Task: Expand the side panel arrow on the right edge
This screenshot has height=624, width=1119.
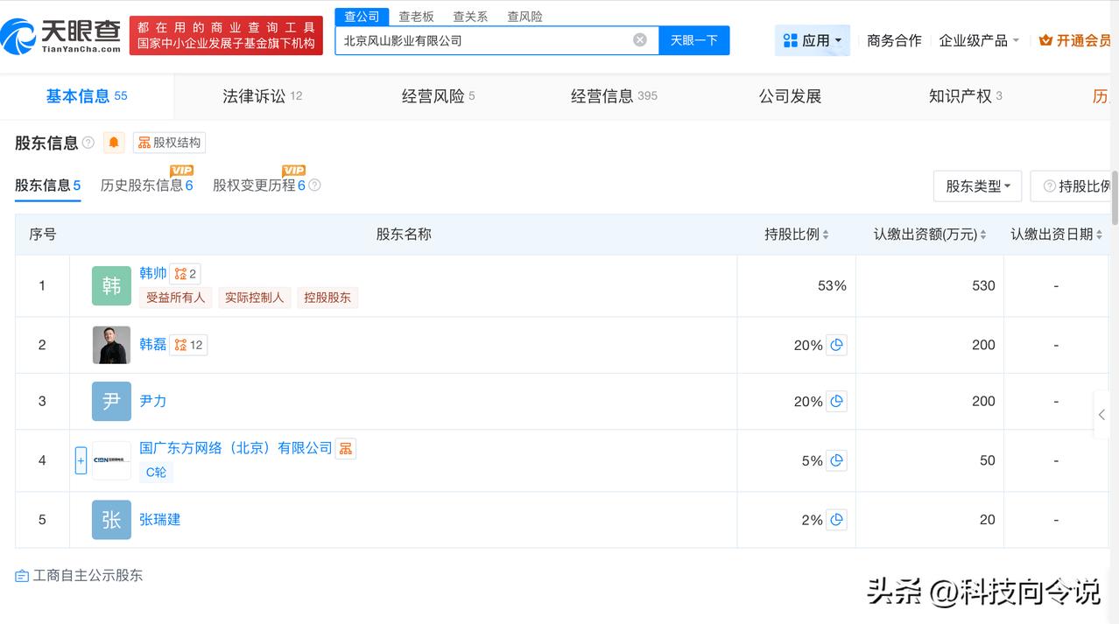Action: coord(1101,415)
